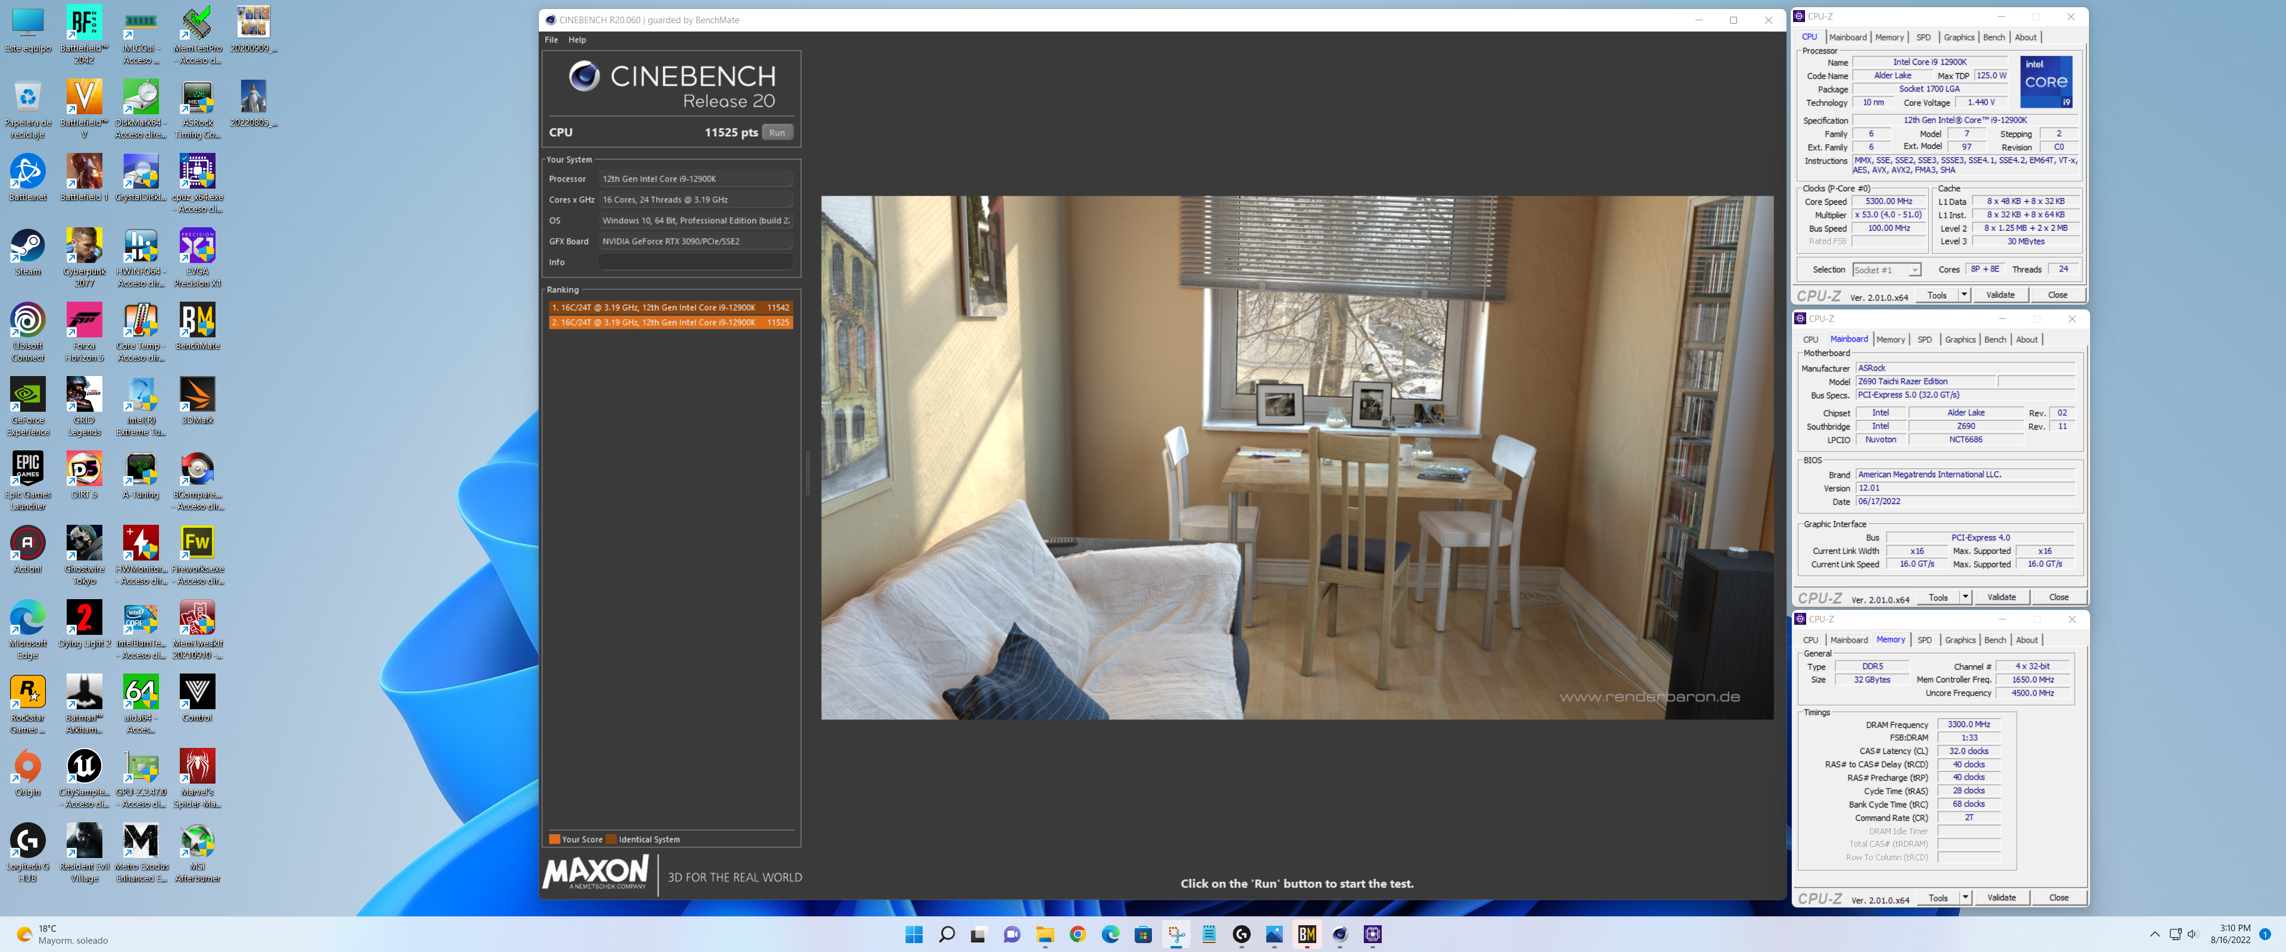Open Forza Horizon 5 shortcut
This screenshot has height=952, width=2286.
pyautogui.click(x=85, y=333)
